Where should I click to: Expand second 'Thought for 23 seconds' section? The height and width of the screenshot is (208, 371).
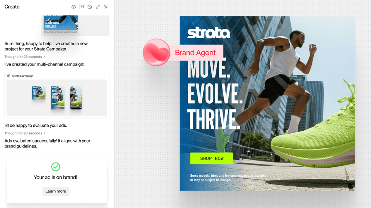pyautogui.click(x=44, y=133)
